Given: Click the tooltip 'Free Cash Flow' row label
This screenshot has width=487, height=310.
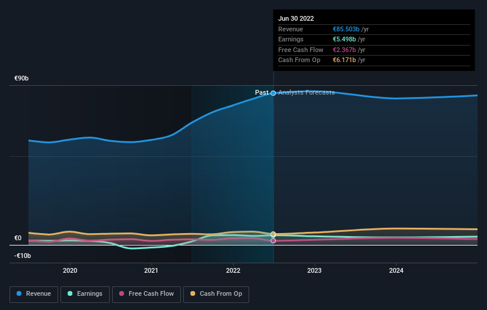Looking at the screenshot, I should click(301, 50).
